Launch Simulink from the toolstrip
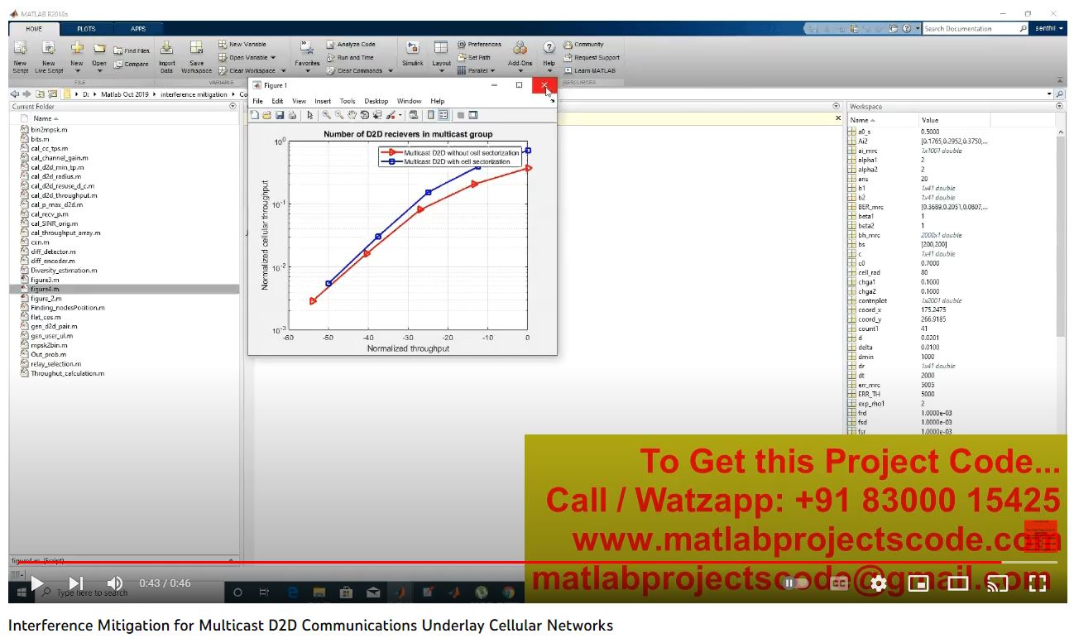Screen dimensions: 1074x643 (x=412, y=54)
